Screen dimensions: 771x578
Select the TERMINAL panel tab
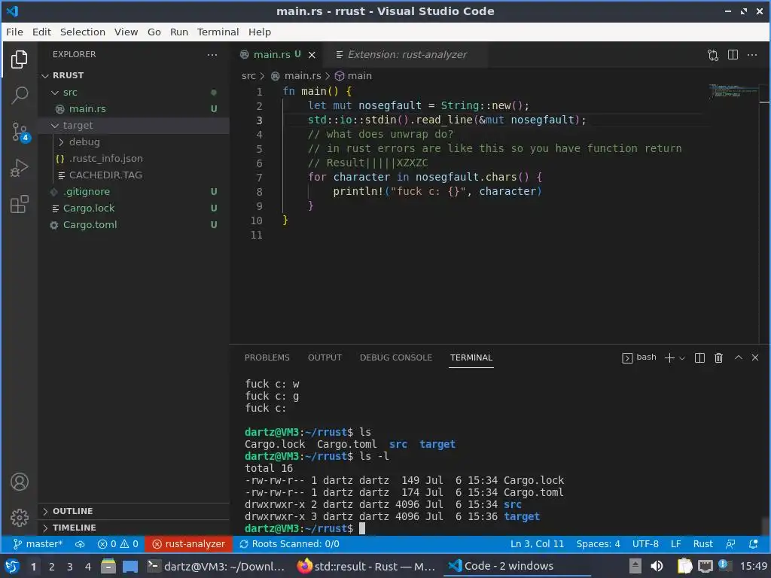[471, 357]
